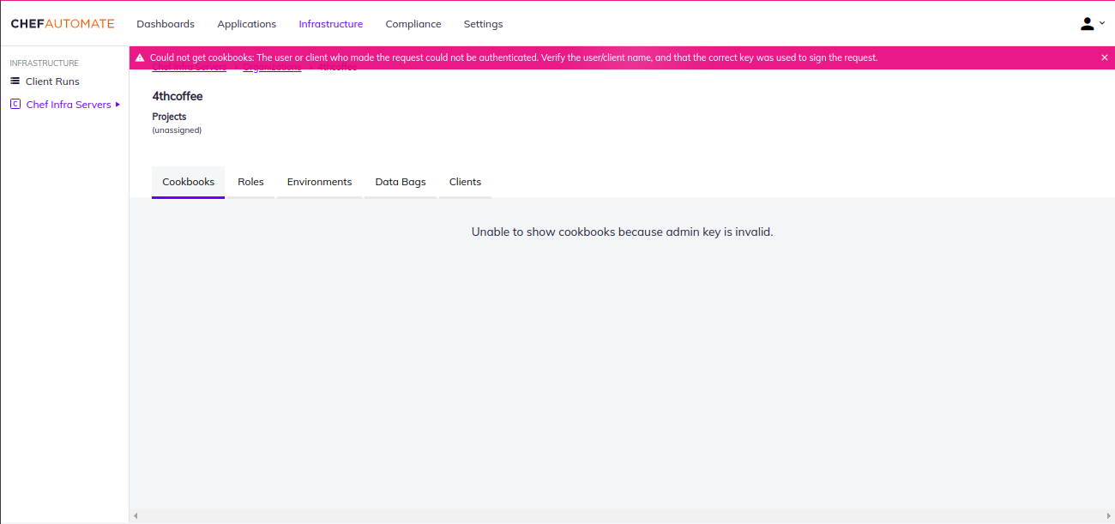
Task: Follow the Organizations breadcrumb link
Action: (272, 67)
